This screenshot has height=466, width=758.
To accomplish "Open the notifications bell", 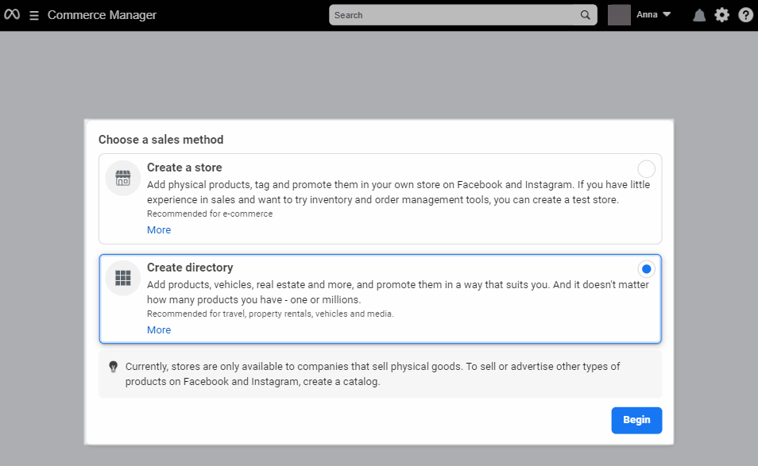I will click(x=699, y=15).
